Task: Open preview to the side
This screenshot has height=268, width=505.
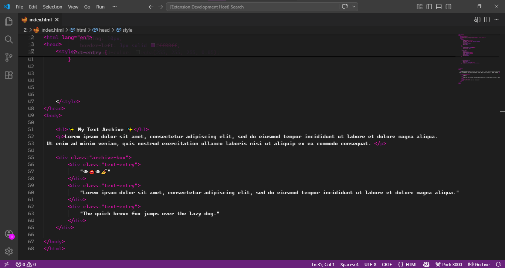Action: (477, 20)
